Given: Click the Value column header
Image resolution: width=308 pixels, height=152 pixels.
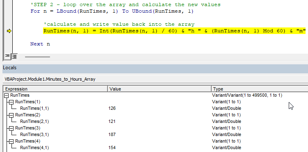Looking at the screenshot, I should click(x=160, y=89).
